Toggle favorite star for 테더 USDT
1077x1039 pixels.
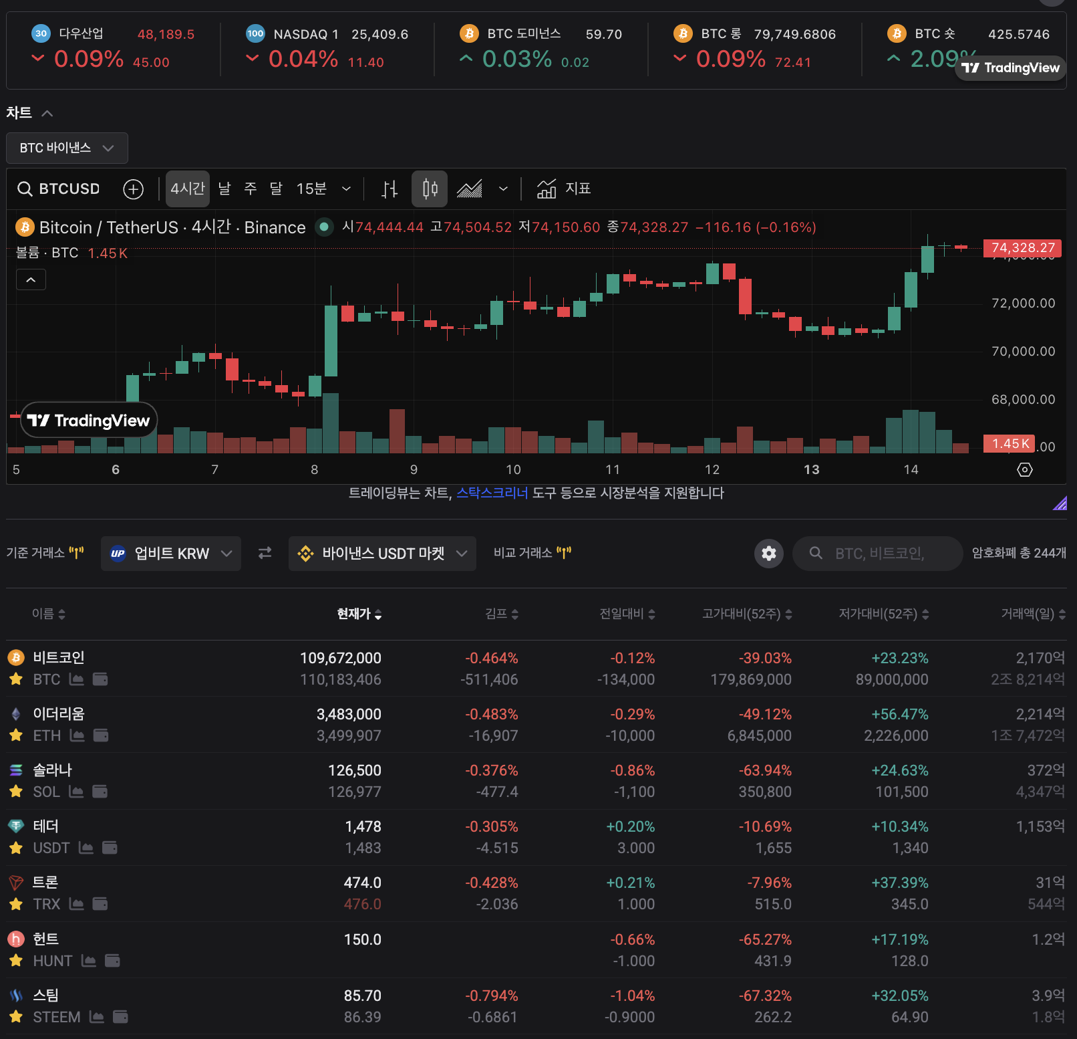click(x=16, y=848)
